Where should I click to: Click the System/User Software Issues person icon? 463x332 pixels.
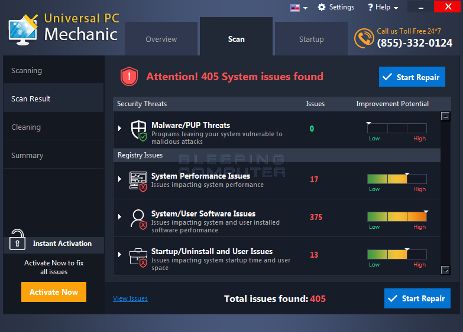(138, 219)
